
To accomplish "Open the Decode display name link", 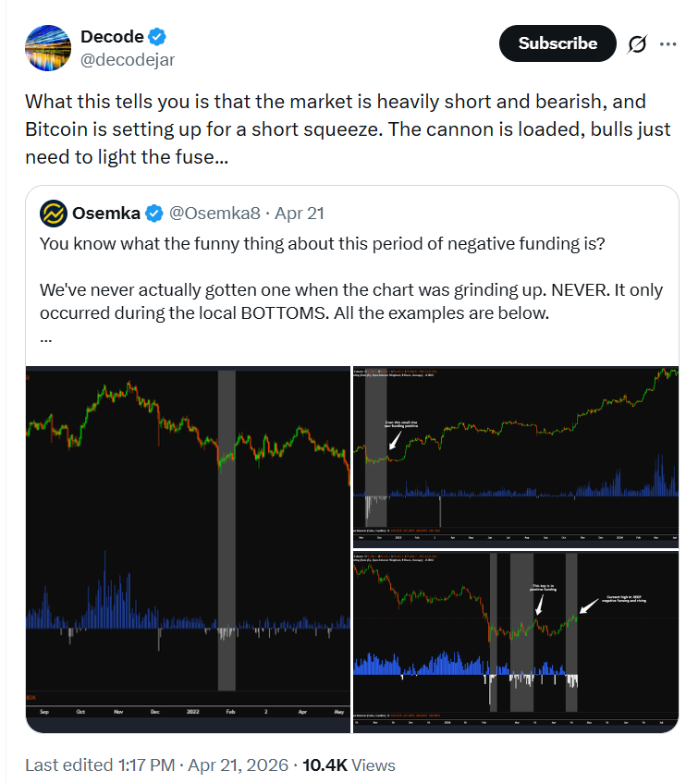I will coord(112,38).
